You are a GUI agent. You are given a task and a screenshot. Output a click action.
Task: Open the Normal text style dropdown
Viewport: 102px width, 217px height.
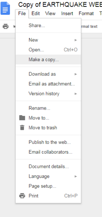tap(89, 26)
